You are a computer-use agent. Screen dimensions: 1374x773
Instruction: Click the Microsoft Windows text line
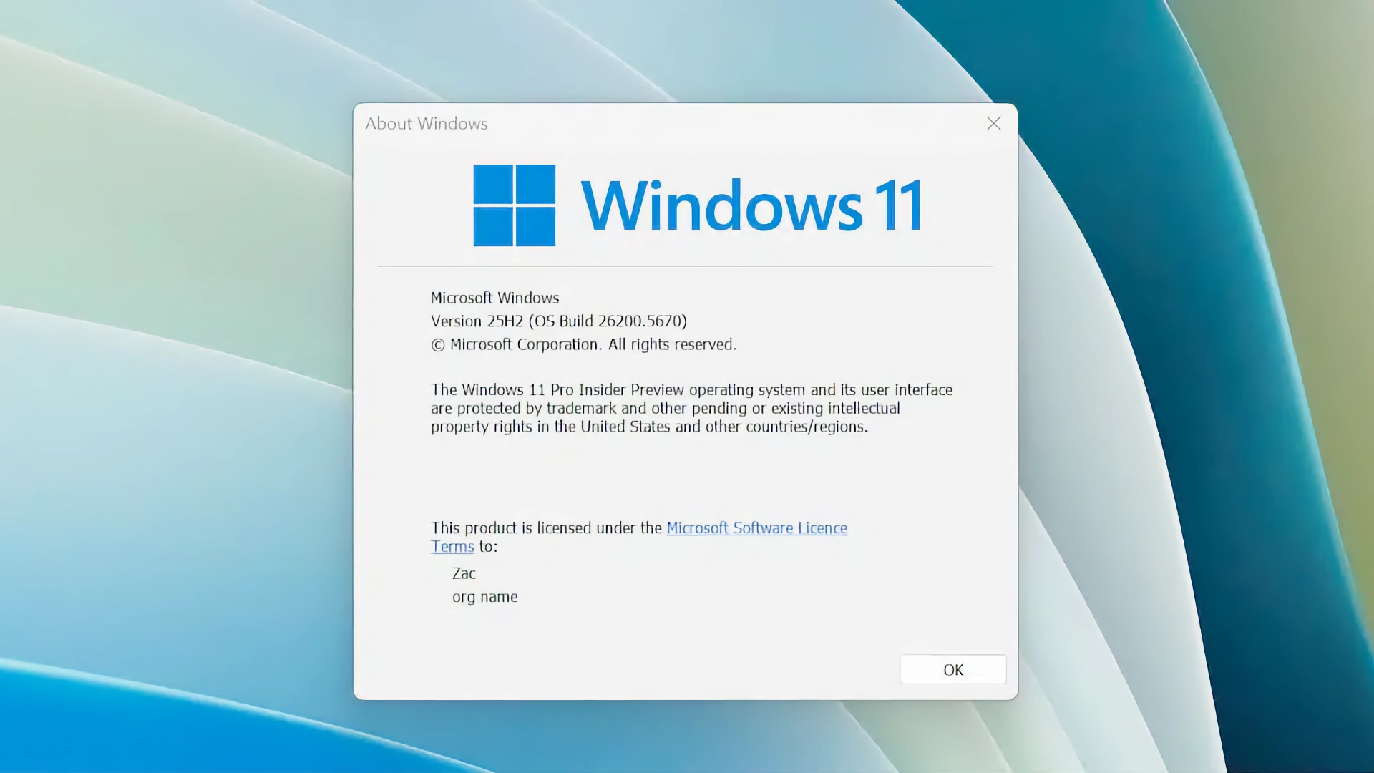pos(494,298)
